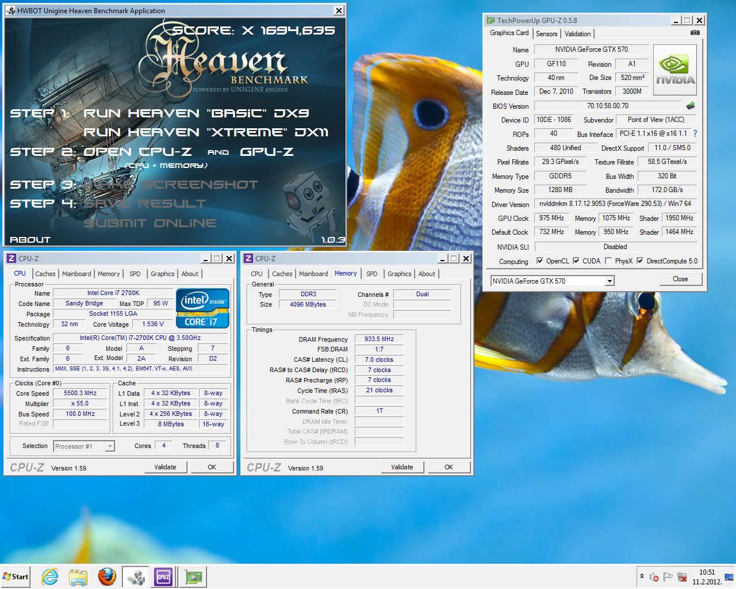This screenshot has width=736, height=589.
Task: Open About tab in Memory-tab CPU-Z window
Action: click(427, 274)
